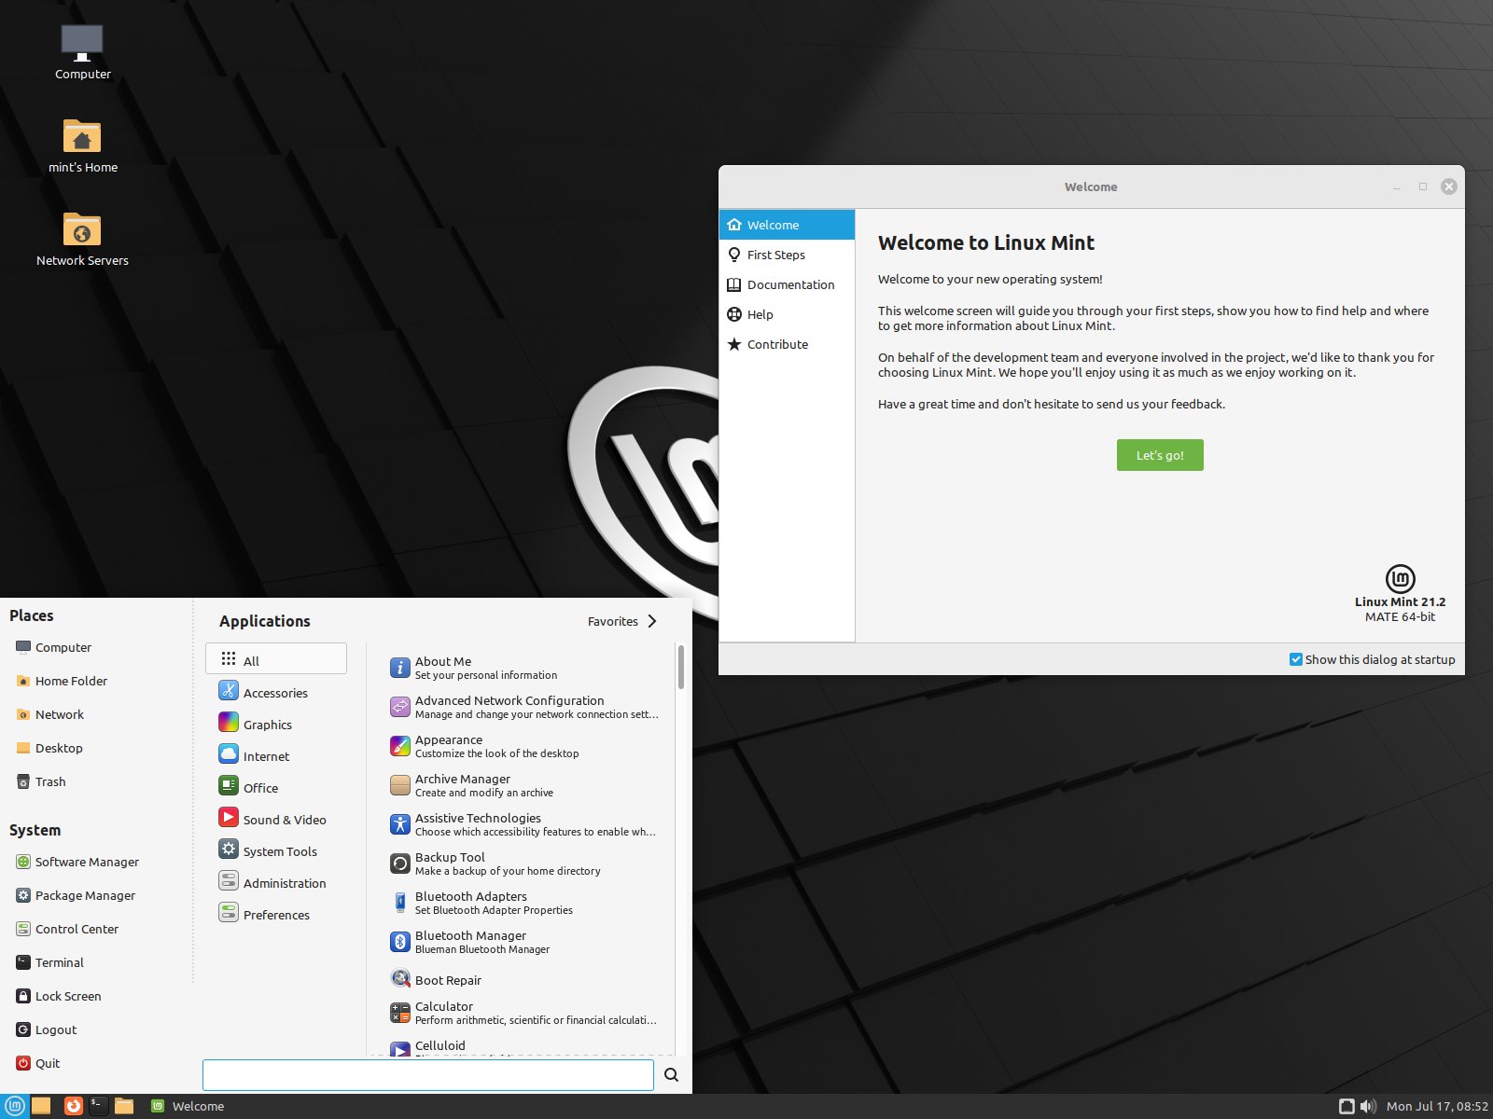Switch to First Steps tab
Image resolution: width=1493 pixels, height=1119 pixels.
pos(775,255)
